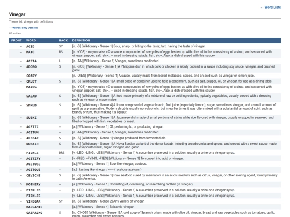Click the ACETOUS definition text
Viewport: 290px width, 217px height.
point(107,169)
